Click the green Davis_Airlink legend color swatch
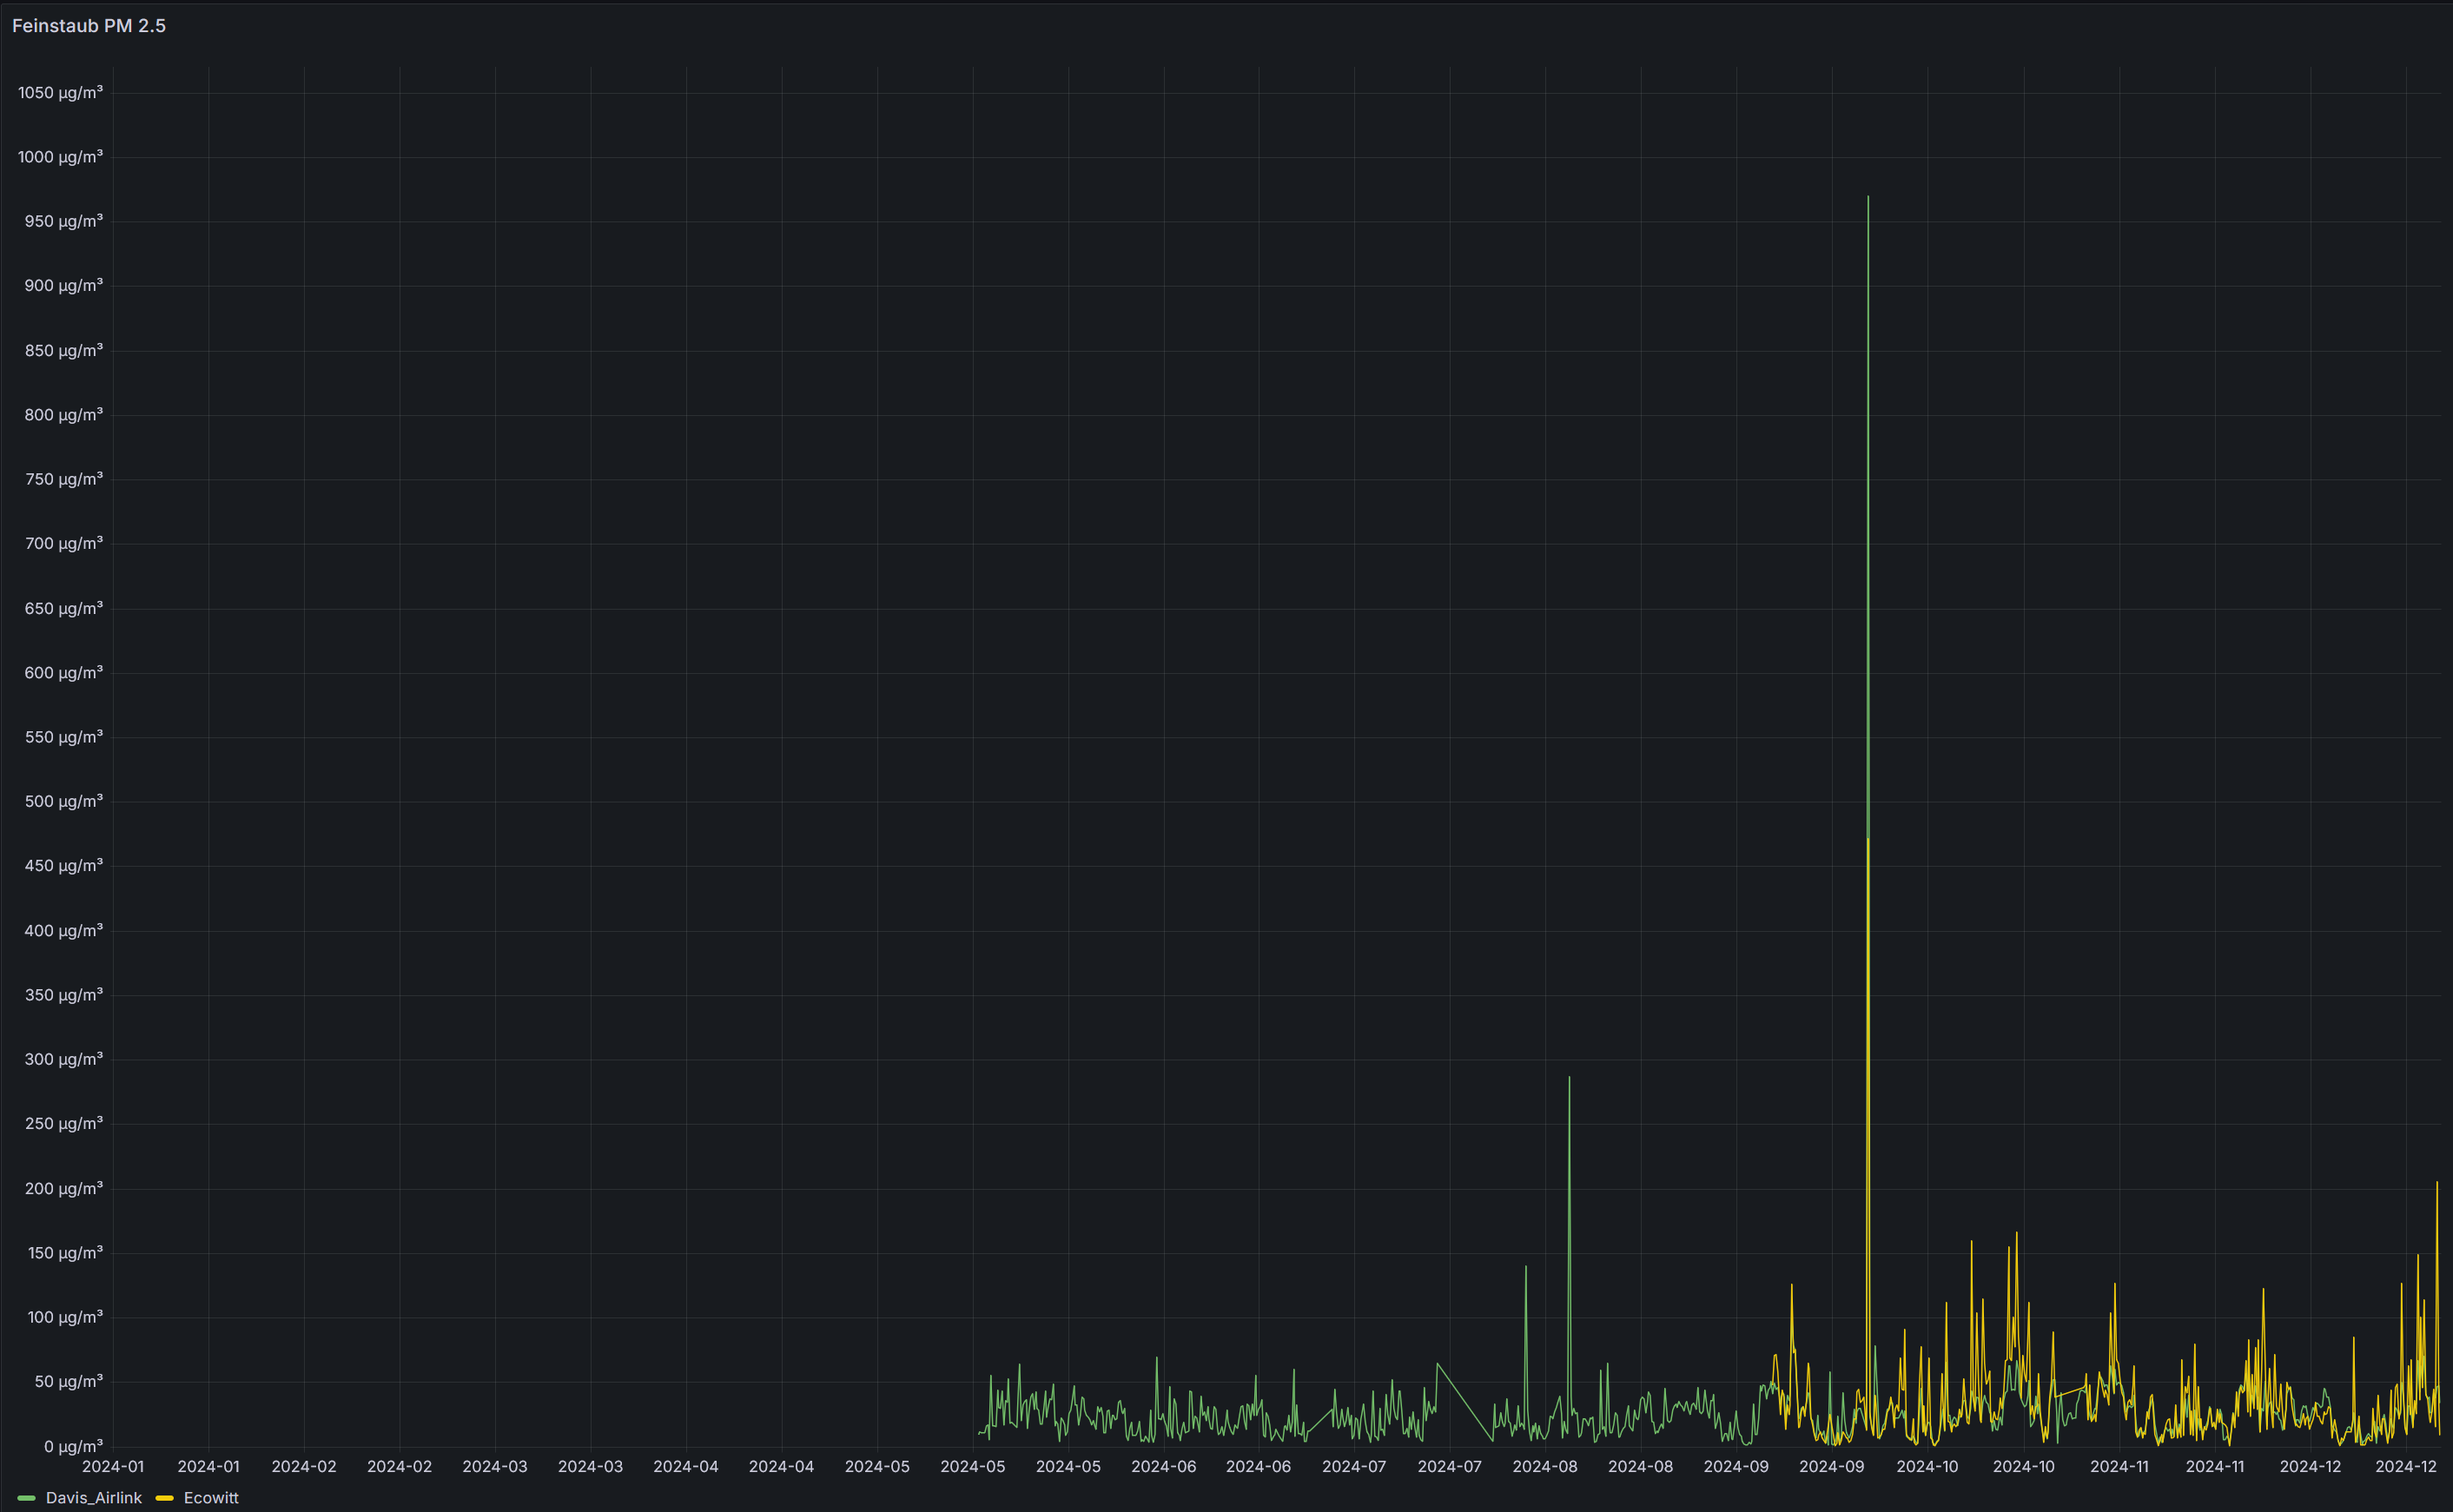The height and width of the screenshot is (1512, 2453). click(x=27, y=1498)
